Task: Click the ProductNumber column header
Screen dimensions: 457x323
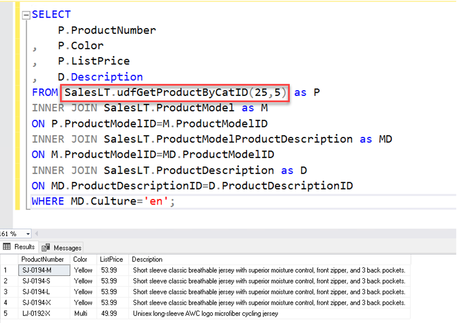Action: (x=42, y=259)
